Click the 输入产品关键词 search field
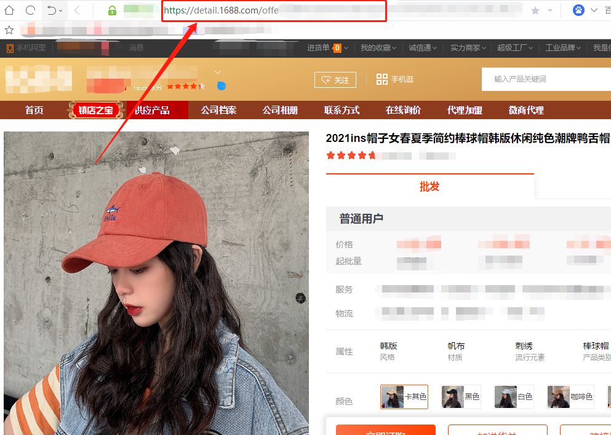This screenshot has width=611, height=435. [546, 79]
